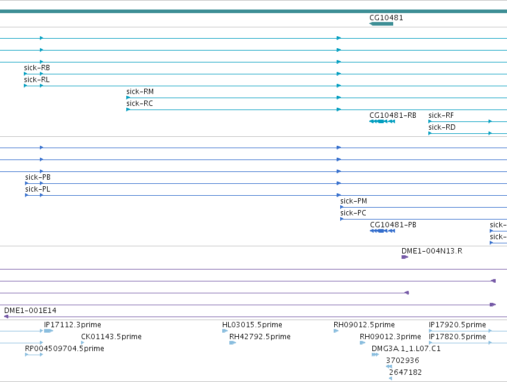507x382 pixels.
Task: Click DME1-001E14 label
Action: tap(30, 311)
